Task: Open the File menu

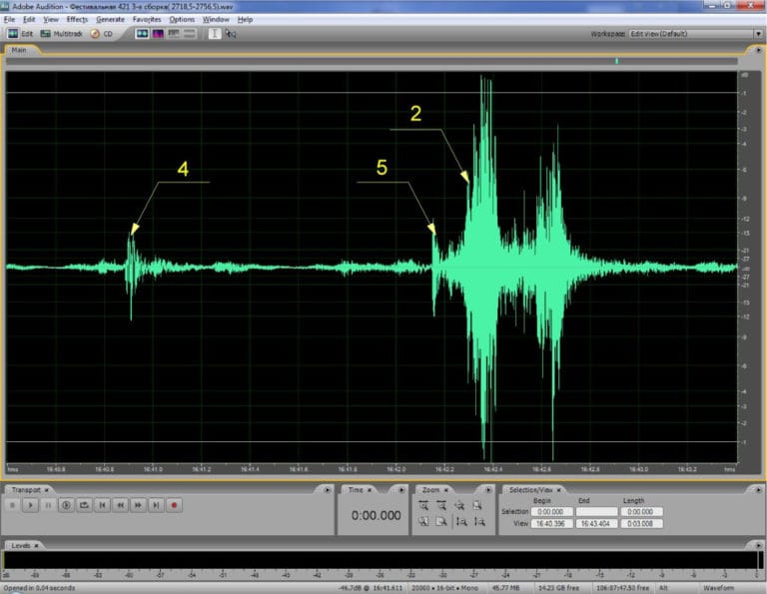Action: 9,20
